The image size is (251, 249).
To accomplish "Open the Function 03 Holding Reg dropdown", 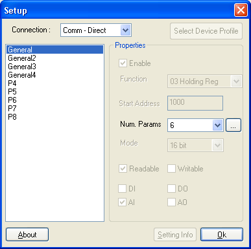I will click(x=236, y=81).
